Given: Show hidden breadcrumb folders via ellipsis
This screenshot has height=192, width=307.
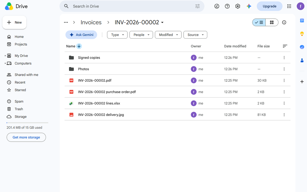Looking at the screenshot, I should (66, 22).
